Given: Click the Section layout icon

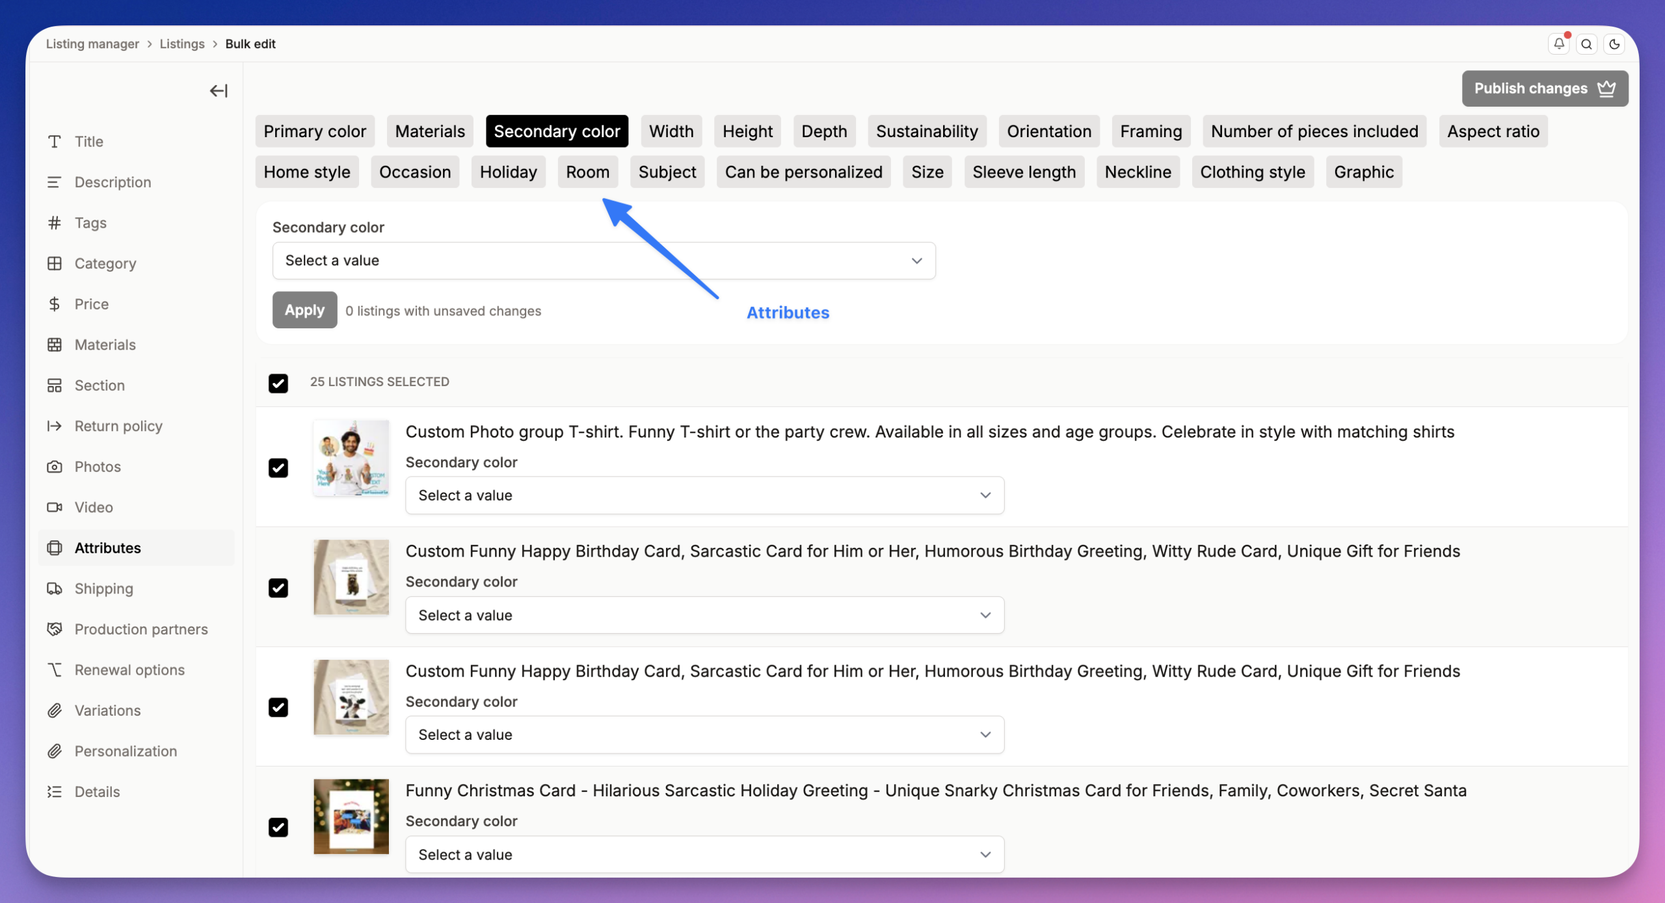Looking at the screenshot, I should pyautogui.click(x=55, y=386).
